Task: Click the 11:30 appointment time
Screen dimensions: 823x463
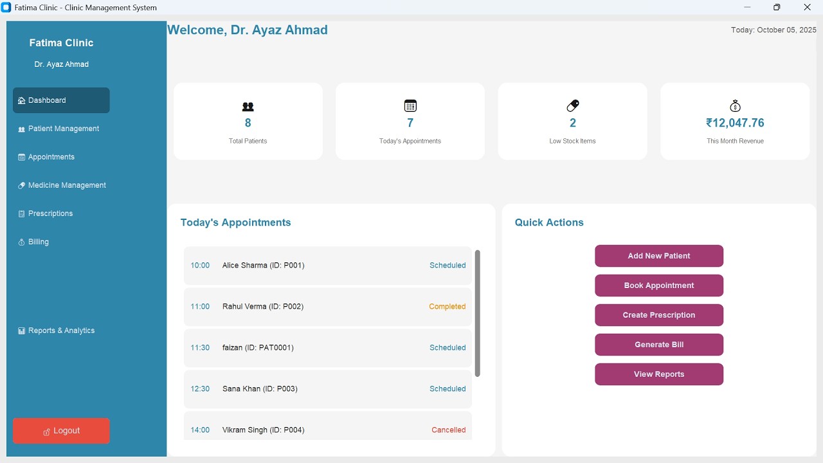Action: click(200, 348)
